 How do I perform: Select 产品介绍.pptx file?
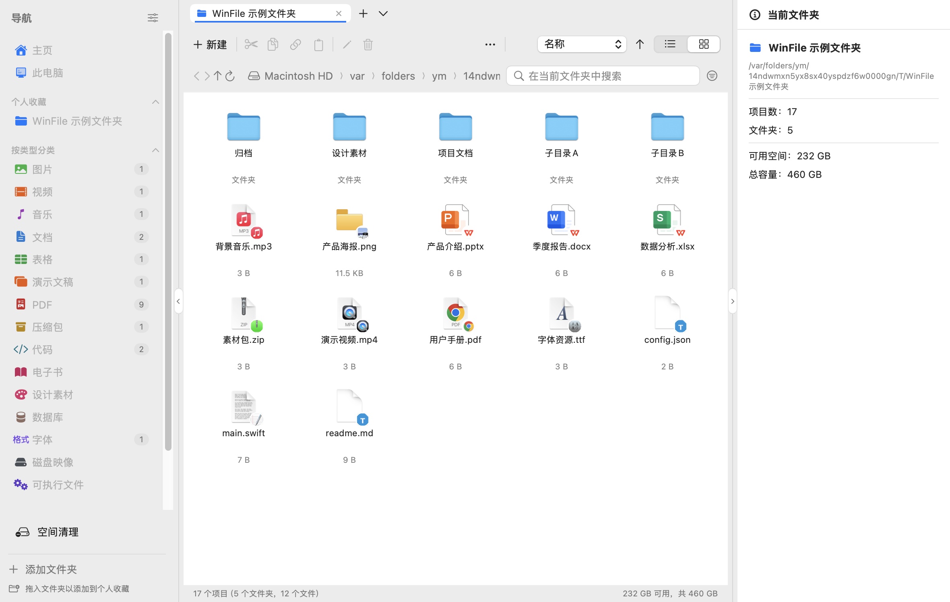click(455, 240)
